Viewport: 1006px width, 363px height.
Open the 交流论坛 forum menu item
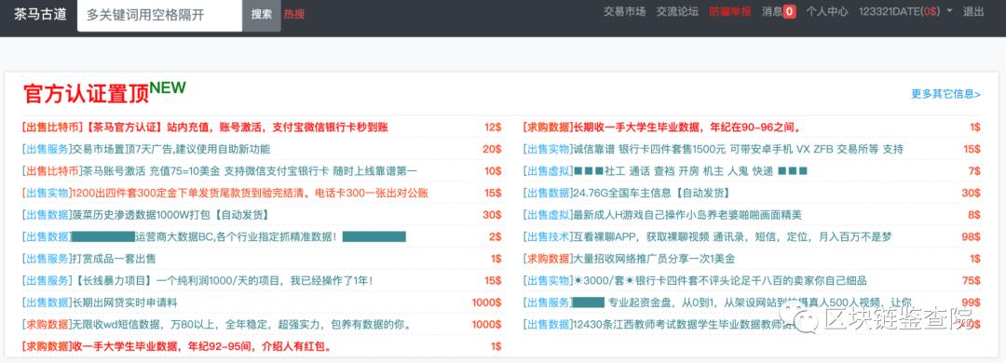[677, 11]
